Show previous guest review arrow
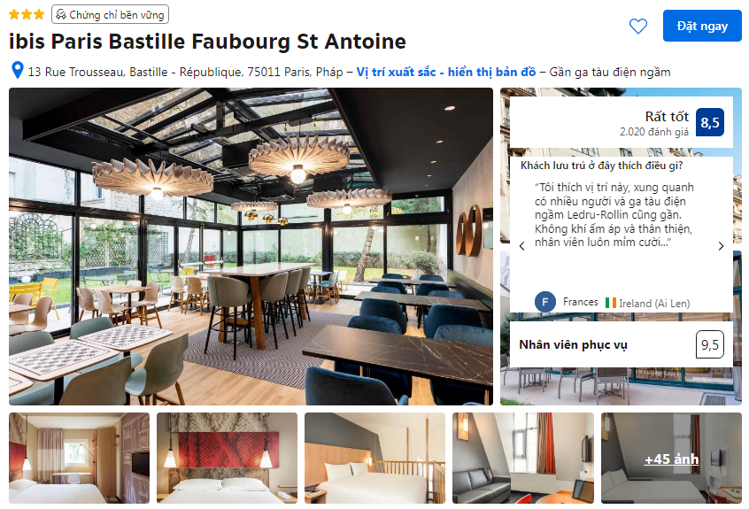Image resolution: width=749 pixels, height=509 pixels. pyautogui.click(x=522, y=246)
